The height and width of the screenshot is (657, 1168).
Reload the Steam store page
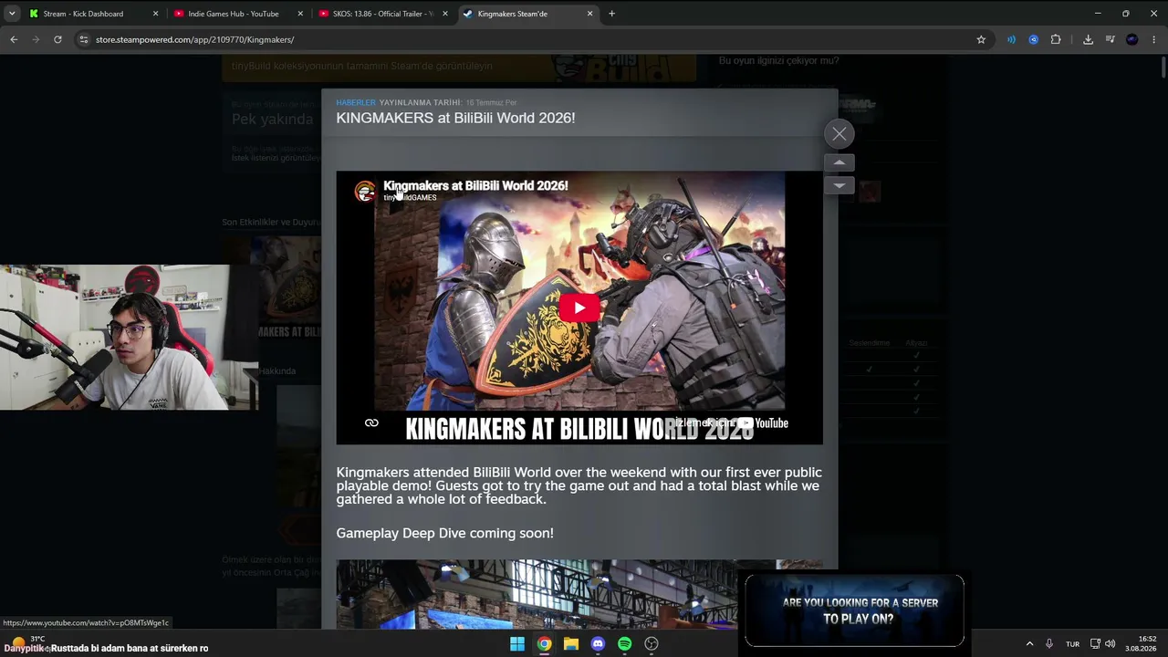57,39
